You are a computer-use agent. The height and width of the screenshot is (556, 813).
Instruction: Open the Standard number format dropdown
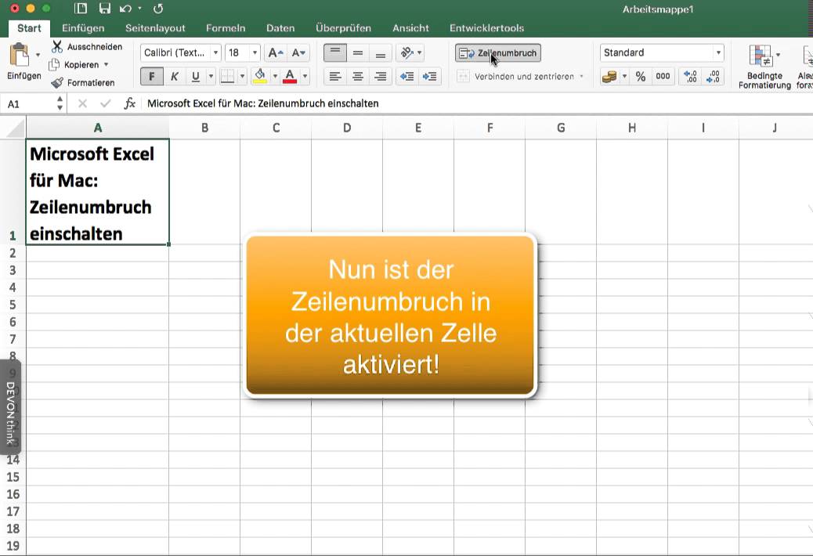tap(718, 52)
